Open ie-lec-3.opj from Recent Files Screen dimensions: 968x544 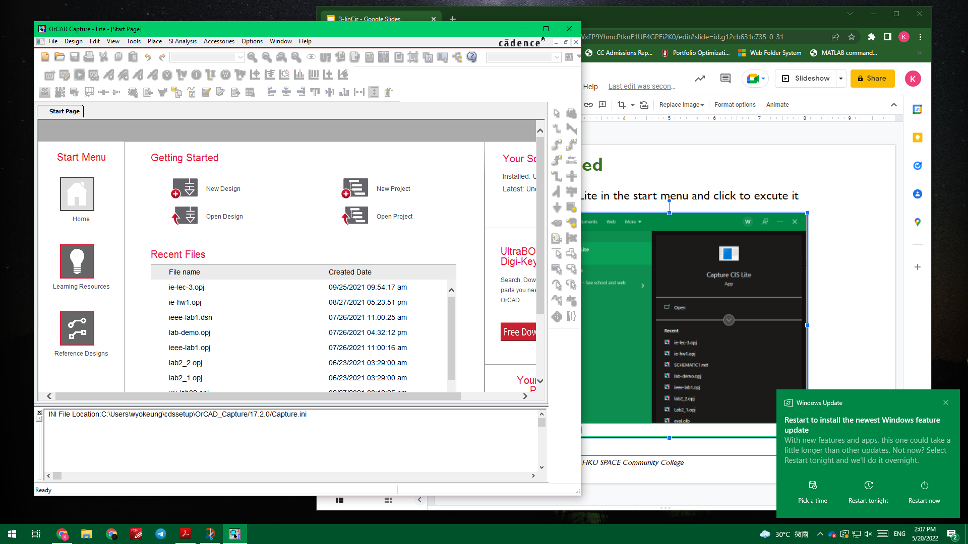[x=187, y=287]
